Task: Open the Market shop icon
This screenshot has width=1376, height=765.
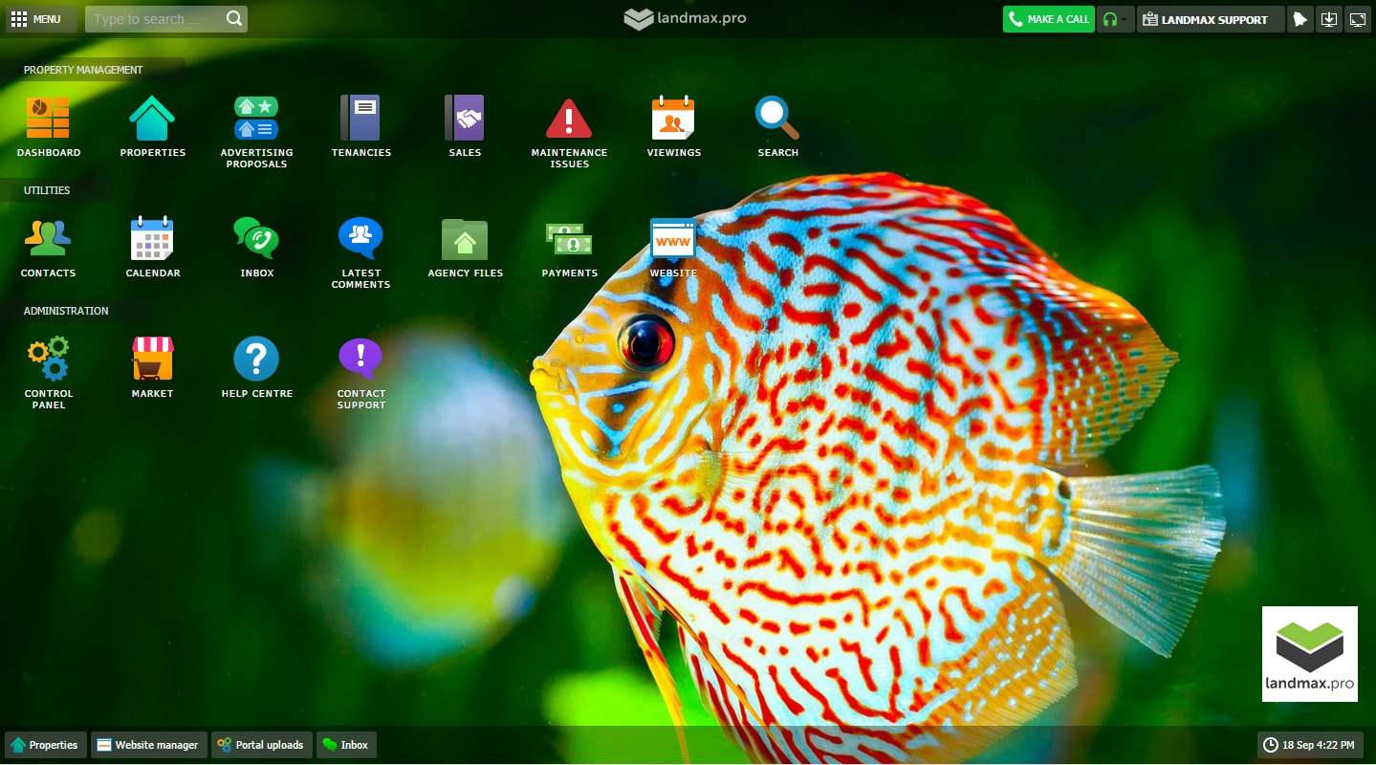Action: [x=152, y=361]
